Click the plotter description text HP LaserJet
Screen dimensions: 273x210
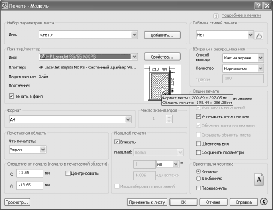87,67
